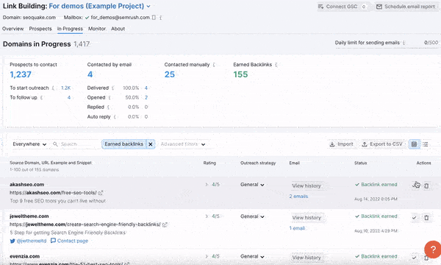Click info icon next to Delivered
Viewport: 441px width, 265px height.
(112, 88)
